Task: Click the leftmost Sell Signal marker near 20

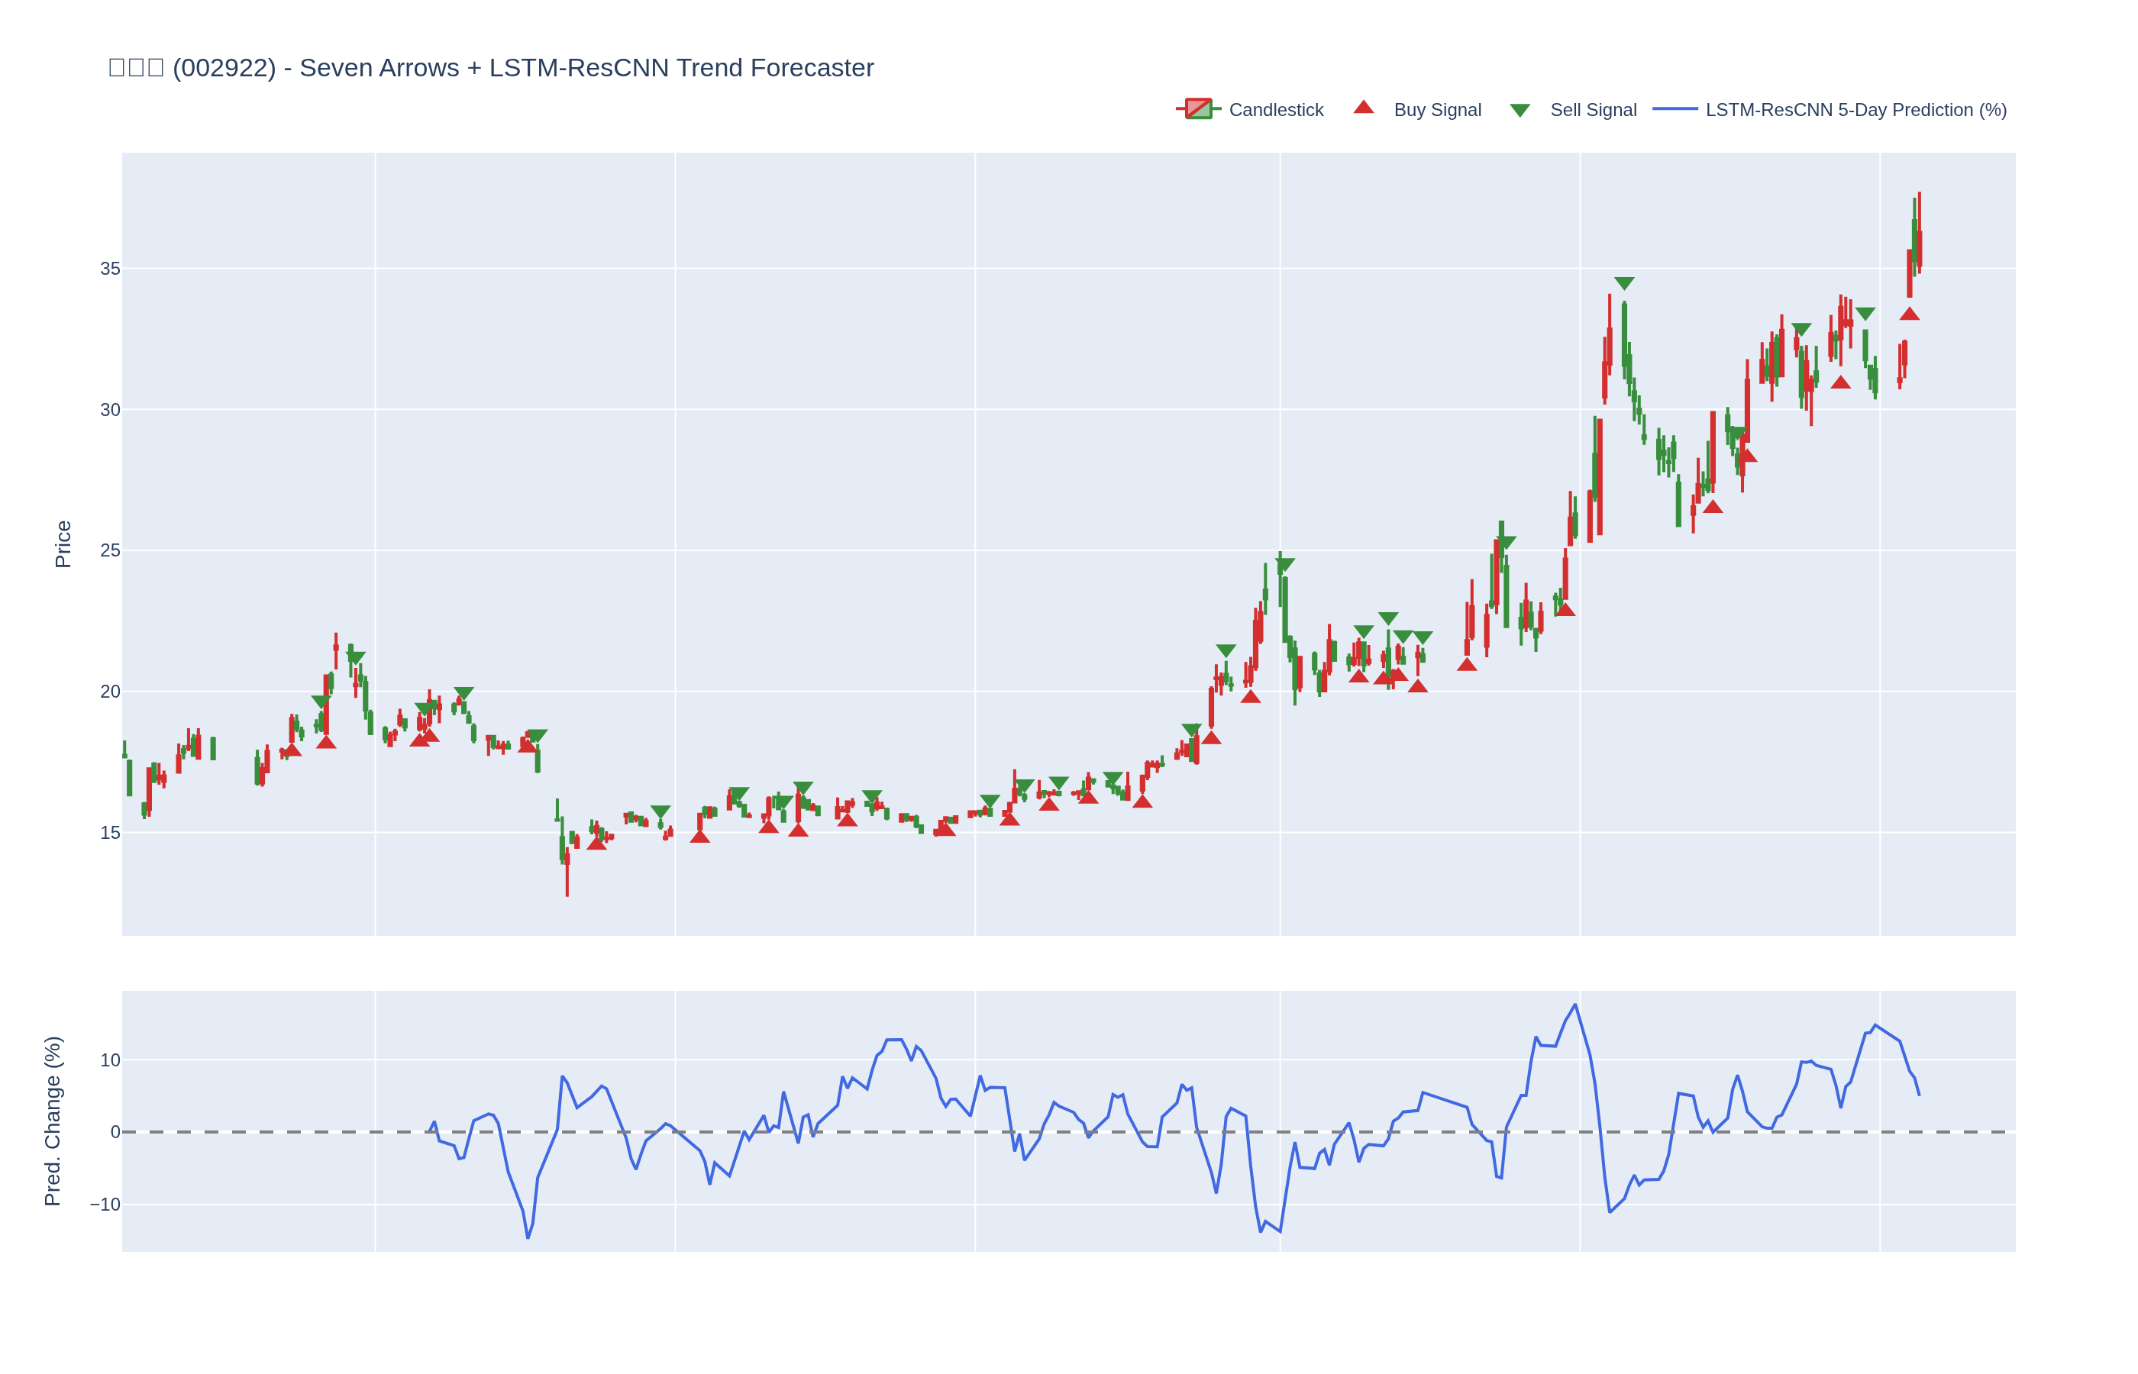Action: [x=321, y=702]
